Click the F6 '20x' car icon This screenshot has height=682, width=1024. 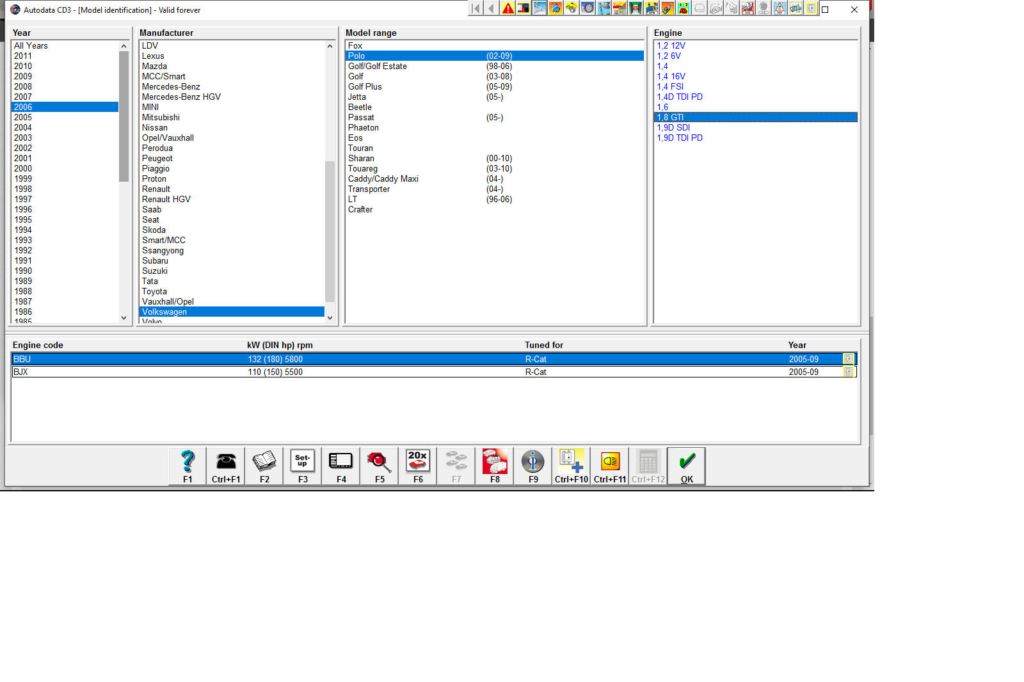(418, 466)
